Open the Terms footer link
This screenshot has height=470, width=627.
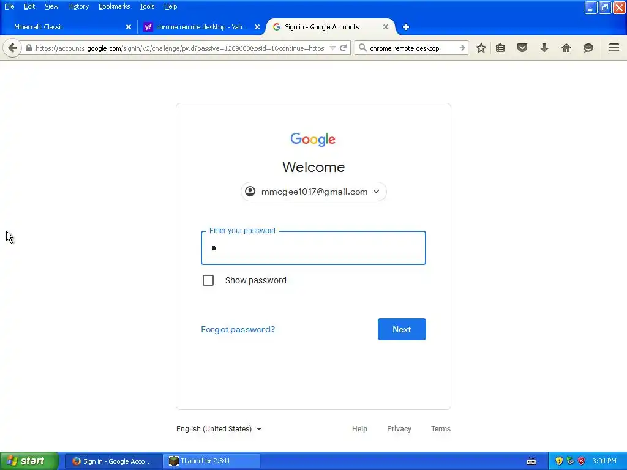(441, 429)
